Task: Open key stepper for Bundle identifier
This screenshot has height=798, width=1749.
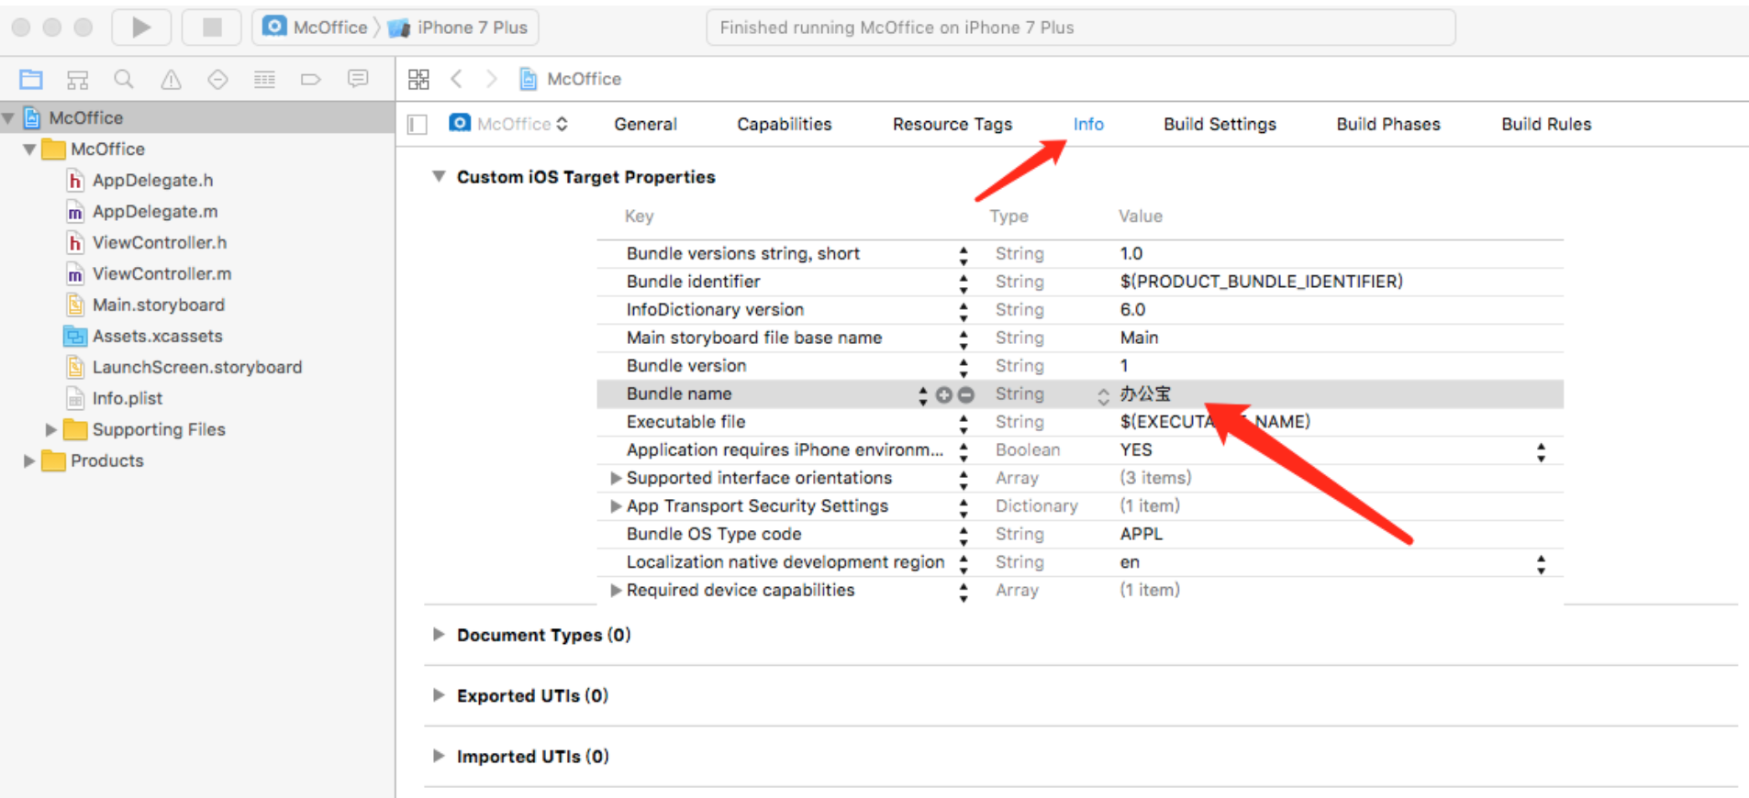Action: 964,283
